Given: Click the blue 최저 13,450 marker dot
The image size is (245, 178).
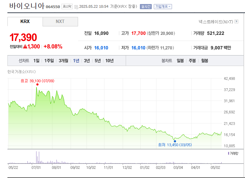Looking at the screenshot, I should pos(175,141).
